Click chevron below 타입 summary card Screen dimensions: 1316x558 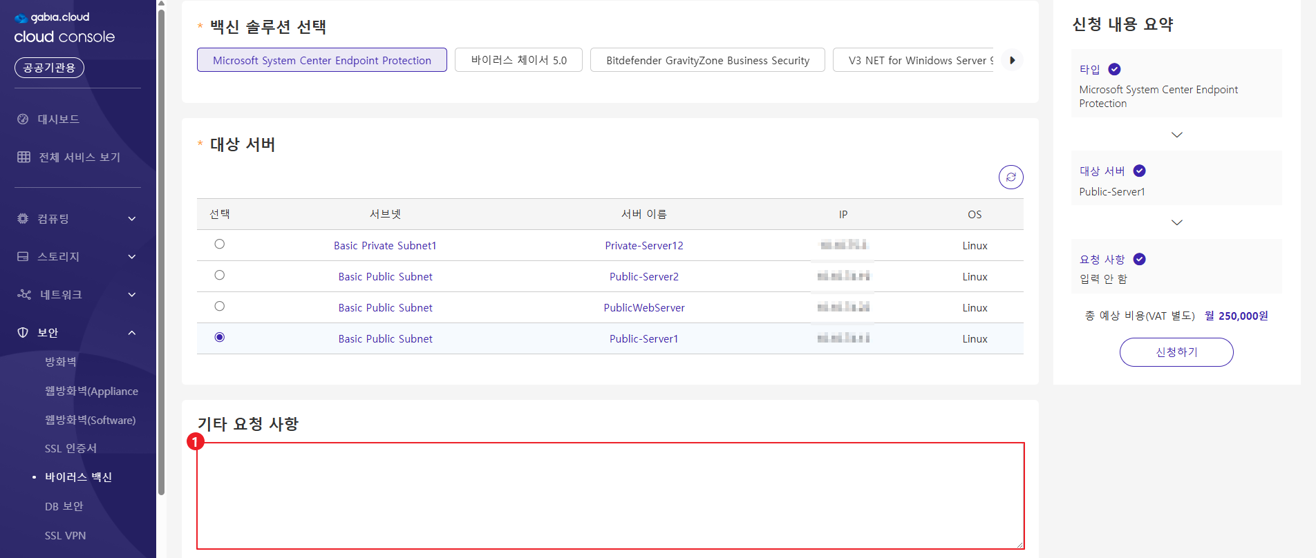click(1176, 135)
